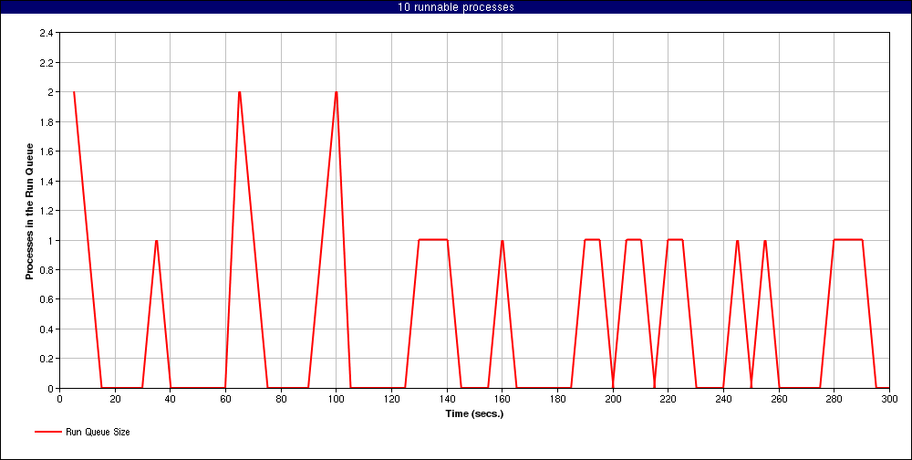This screenshot has height=460, width=912.
Task: Click the y-axis tick value 0.4
Action: (x=46, y=329)
